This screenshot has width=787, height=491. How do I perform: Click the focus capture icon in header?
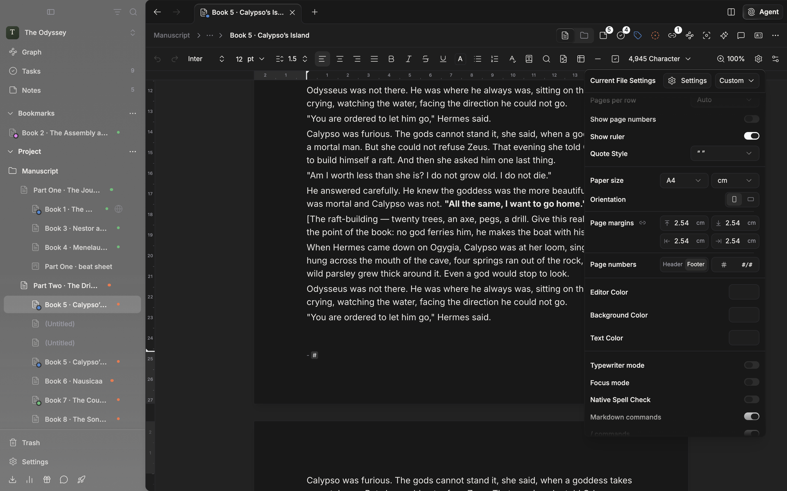706,35
